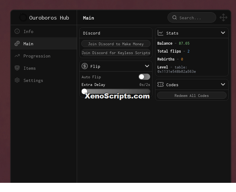Click the Level table address value

177,72
